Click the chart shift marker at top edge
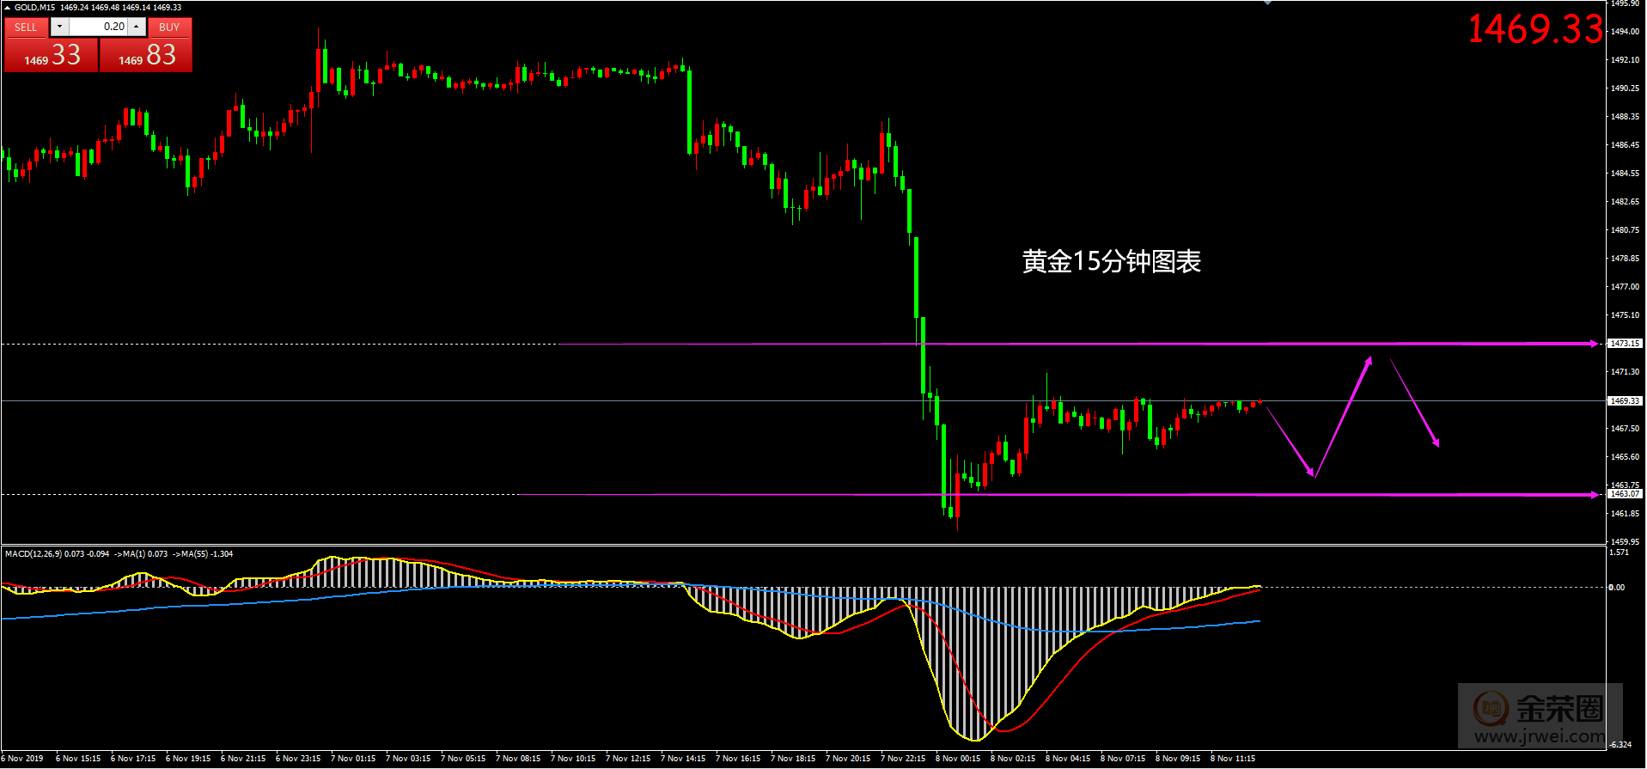The width and height of the screenshot is (1647, 769). (1267, 3)
